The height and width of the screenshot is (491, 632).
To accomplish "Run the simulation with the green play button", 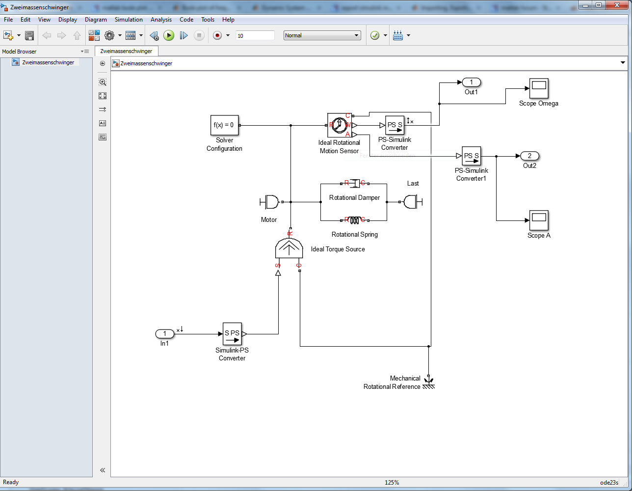I will point(169,35).
